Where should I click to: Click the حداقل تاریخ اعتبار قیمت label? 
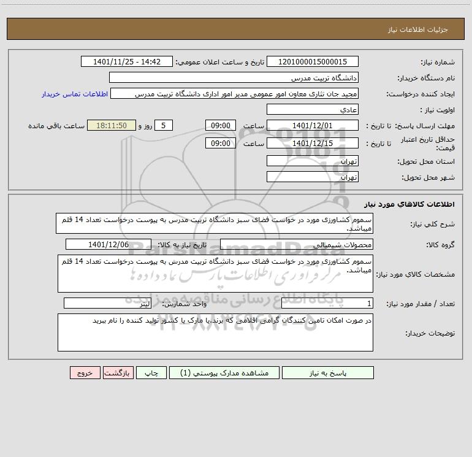click(428, 144)
